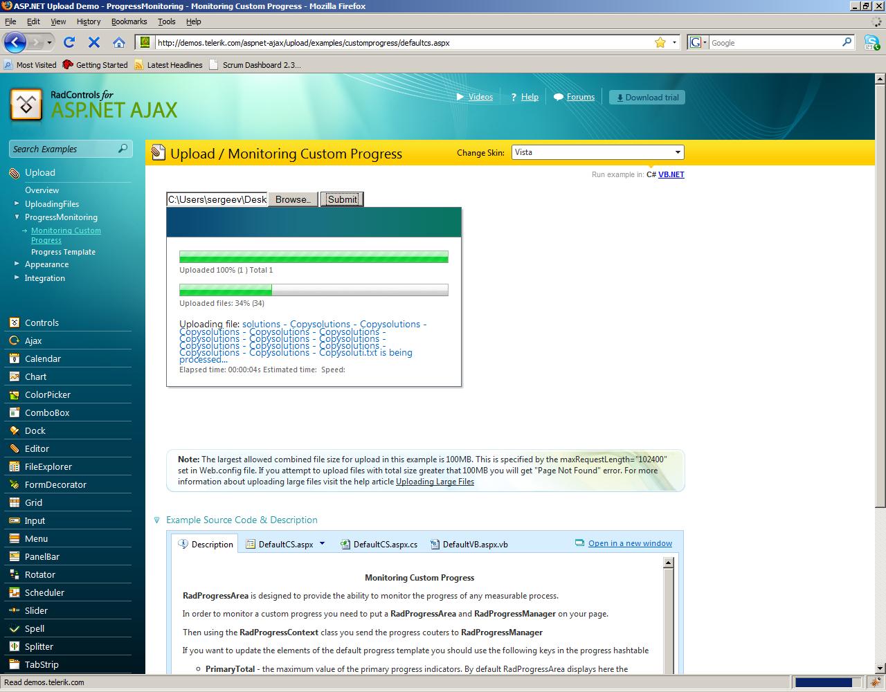
Task: Open Latest Headlines bookmark feed
Action: [168, 64]
